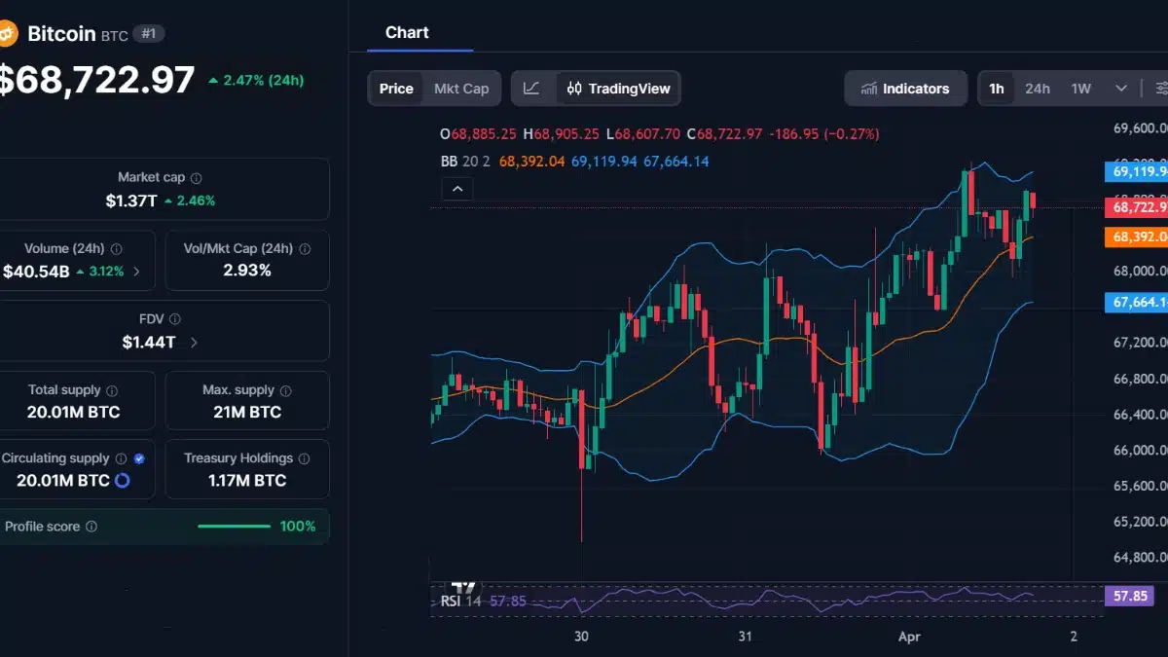Switch to the Chart tab
This screenshot has width=1168, height=657.
coord(406,31)
